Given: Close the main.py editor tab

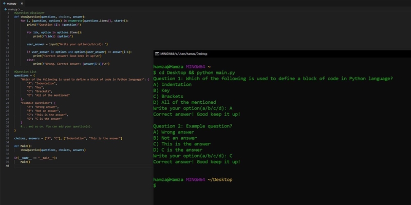Looking at the screenshot, I should 22,4.
